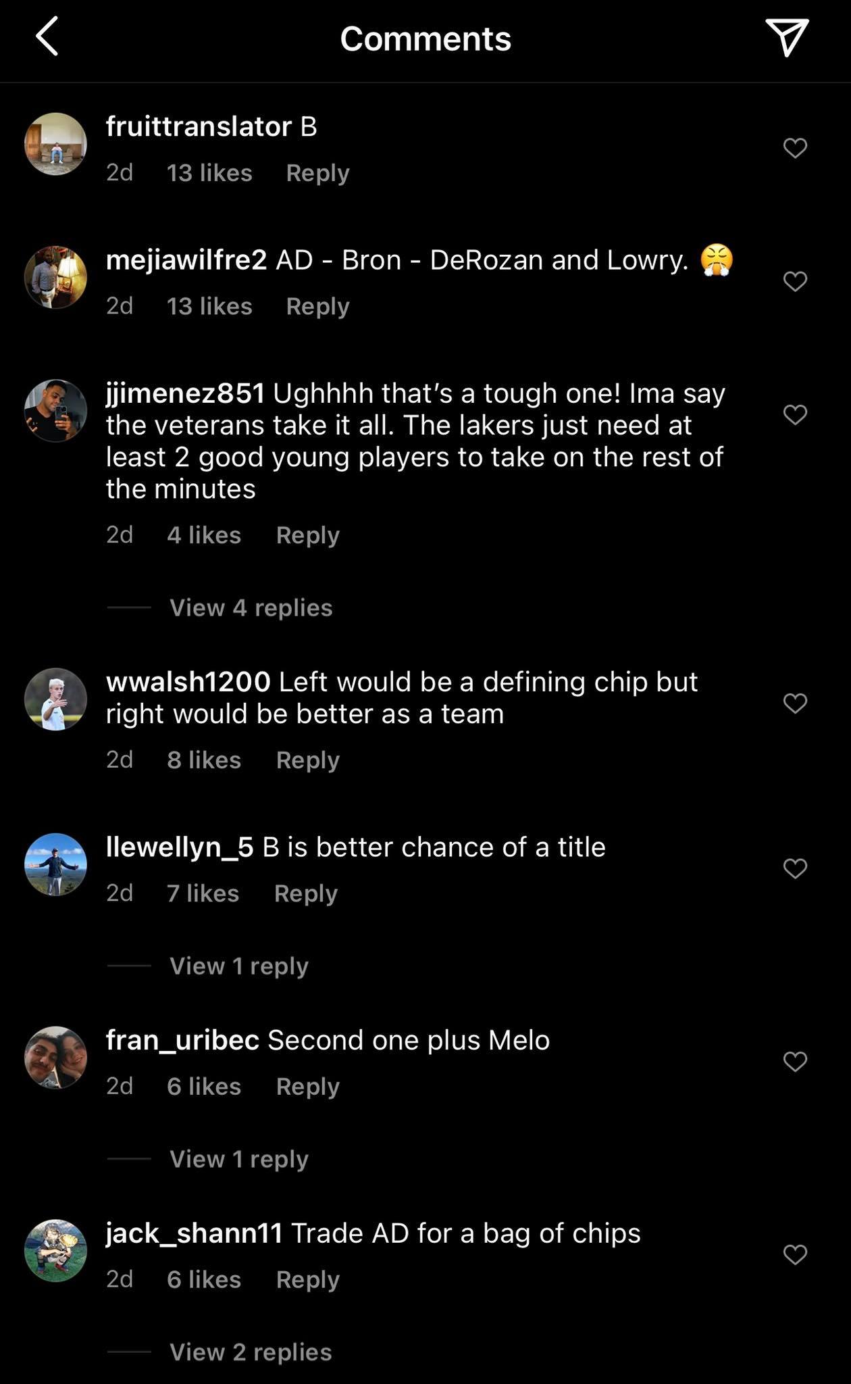Image resolution: width=851 pixels, height=1384 pixels.
Task: See who liked jjimenez851's comment via 4 likes
Action: click(204, 534)
